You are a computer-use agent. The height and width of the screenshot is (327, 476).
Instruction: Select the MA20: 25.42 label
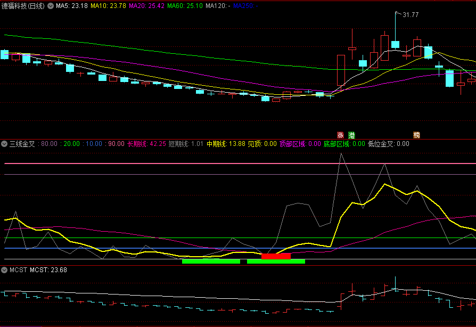(146, 6)
